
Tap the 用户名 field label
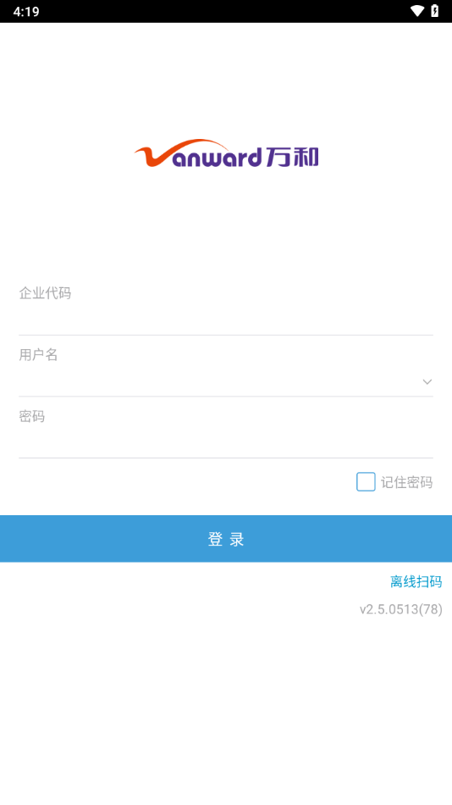[x=38, y=355]
